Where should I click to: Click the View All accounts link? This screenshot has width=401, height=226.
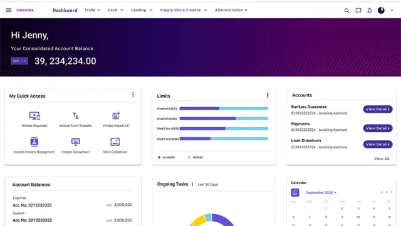tap(382, 159)
